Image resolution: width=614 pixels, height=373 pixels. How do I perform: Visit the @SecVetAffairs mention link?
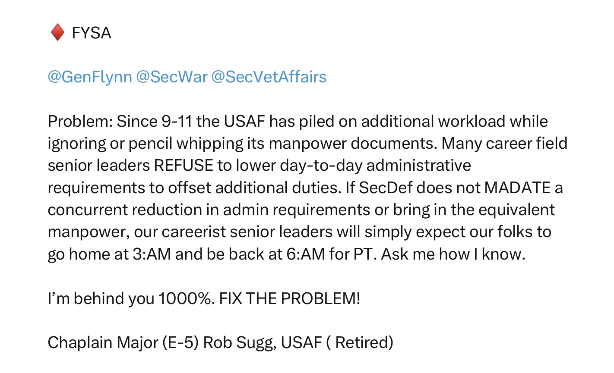(269, 77)
